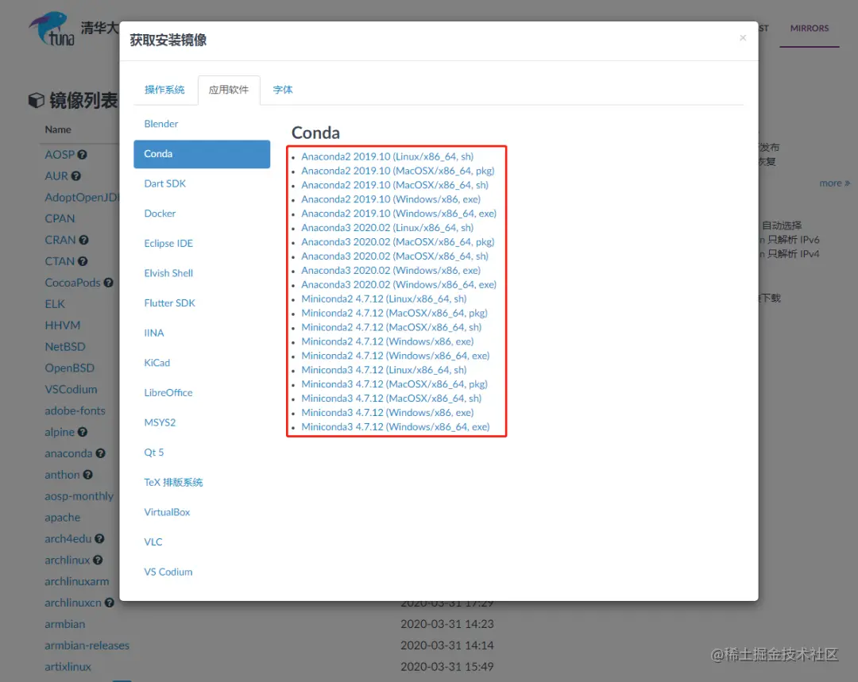Download Anaconda2 2019.10 MacOSX x86_64 sh
858x682 pixels.
(395, 185)
